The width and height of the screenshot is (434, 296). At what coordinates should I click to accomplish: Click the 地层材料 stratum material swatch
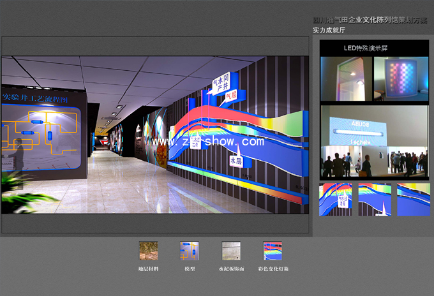tap(148, 251)
